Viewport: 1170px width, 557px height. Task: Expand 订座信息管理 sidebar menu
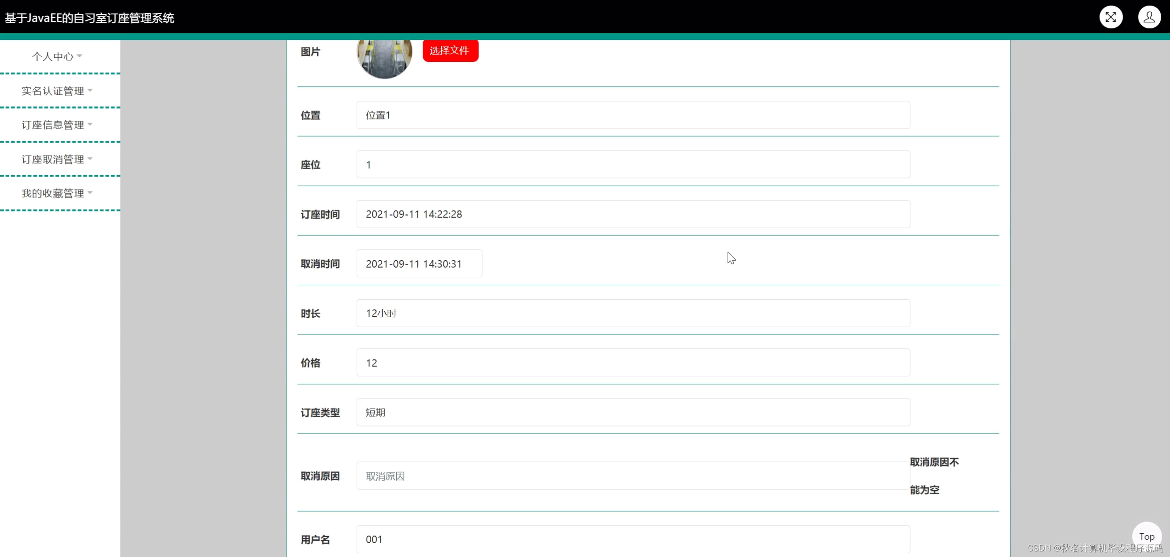(x=57, y=125)
